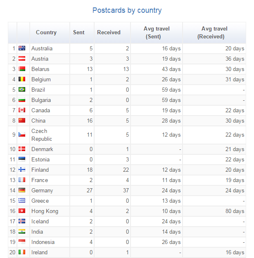Viewport: 254px width, 258px height.
Task: Click the Postcards by country heading
Action: pos(127,10)
